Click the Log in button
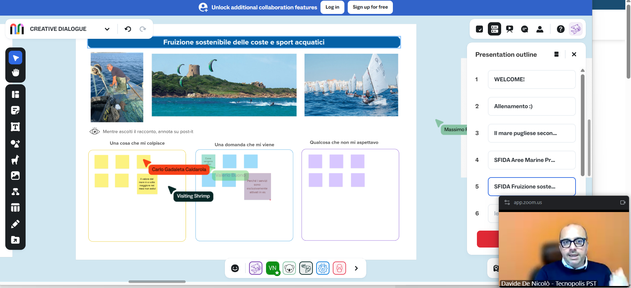This screenshot has height=288, width=631. (332, 7)
